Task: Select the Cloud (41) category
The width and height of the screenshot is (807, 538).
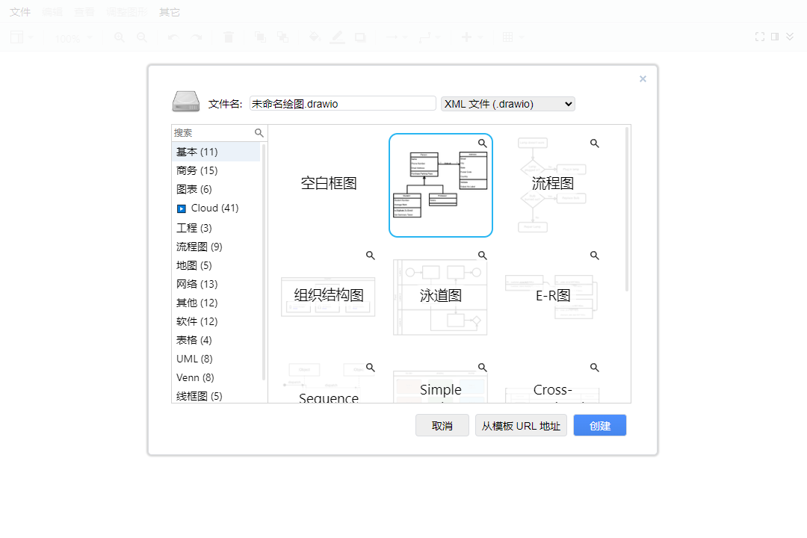Action: pyautogui.click(x=216, y=208)
